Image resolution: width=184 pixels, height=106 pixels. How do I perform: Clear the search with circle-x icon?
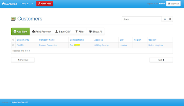[170, 19]
